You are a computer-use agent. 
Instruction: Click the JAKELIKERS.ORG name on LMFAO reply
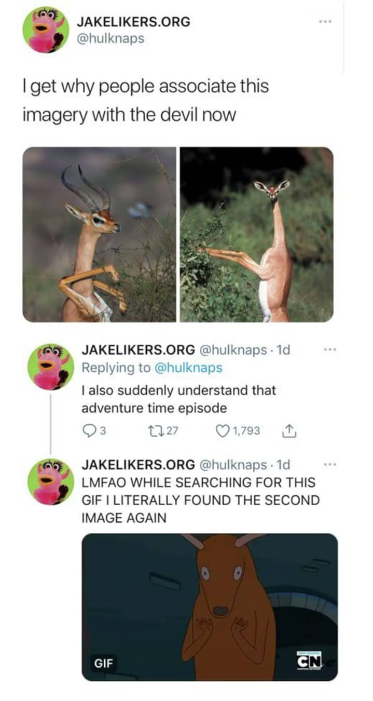coord(139,464)
